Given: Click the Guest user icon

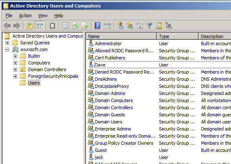Looking at the screenshot, I should [x=91, y=150].
